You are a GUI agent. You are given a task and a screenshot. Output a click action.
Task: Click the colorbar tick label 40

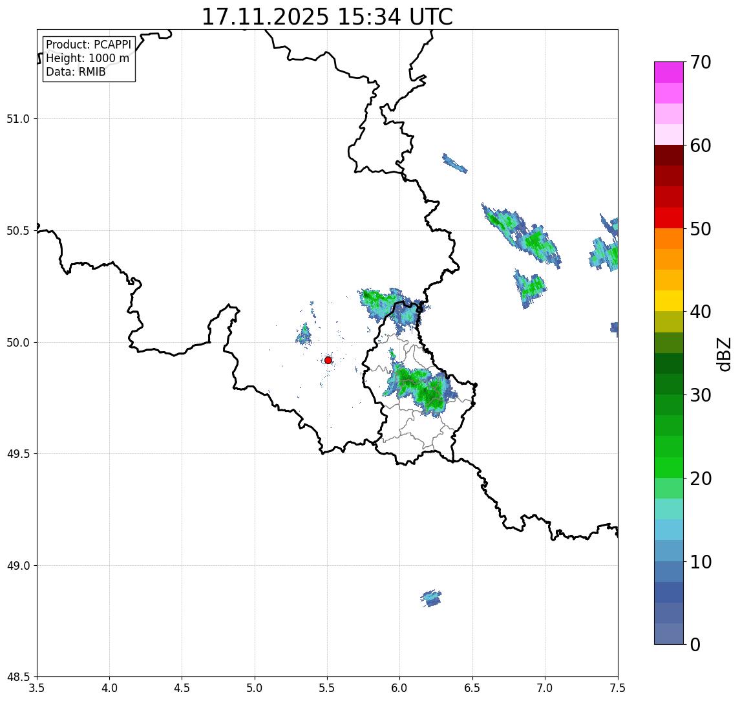701,312
